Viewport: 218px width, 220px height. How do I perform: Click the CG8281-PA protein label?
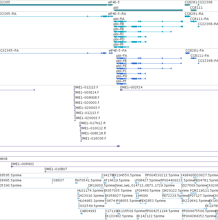pyautogui.click(x=195, y=51)
